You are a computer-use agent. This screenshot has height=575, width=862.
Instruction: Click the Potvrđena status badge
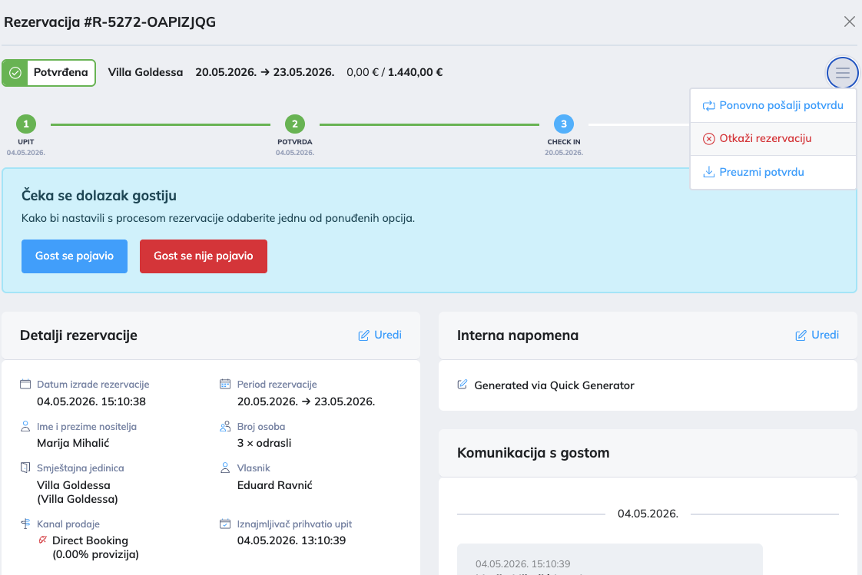49,72
